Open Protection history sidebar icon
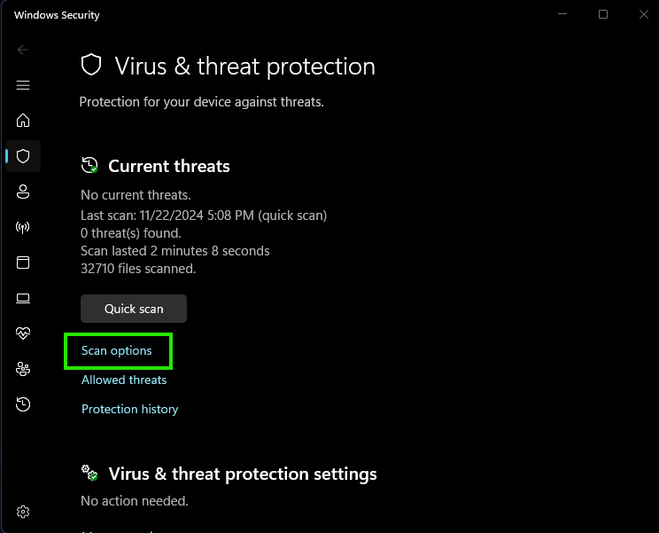This screenshot has width=659, height=533. pos(23,404)
